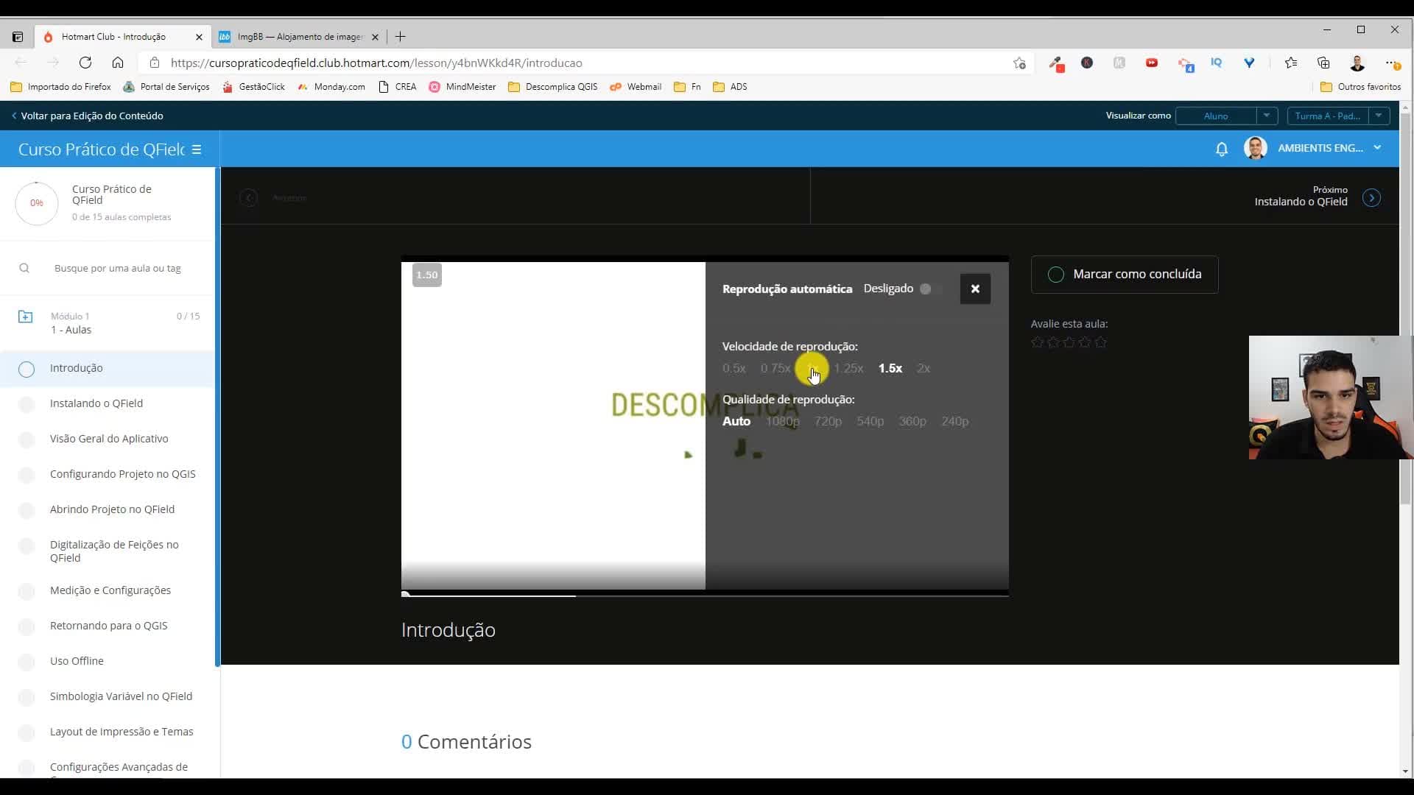This screenshot has width=1414, height=795.
Task: Click the video progress bar
Action: (705, 595)
